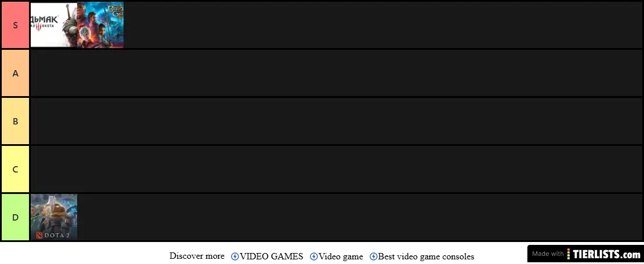Click the empty A tier row

pos(335,73)
